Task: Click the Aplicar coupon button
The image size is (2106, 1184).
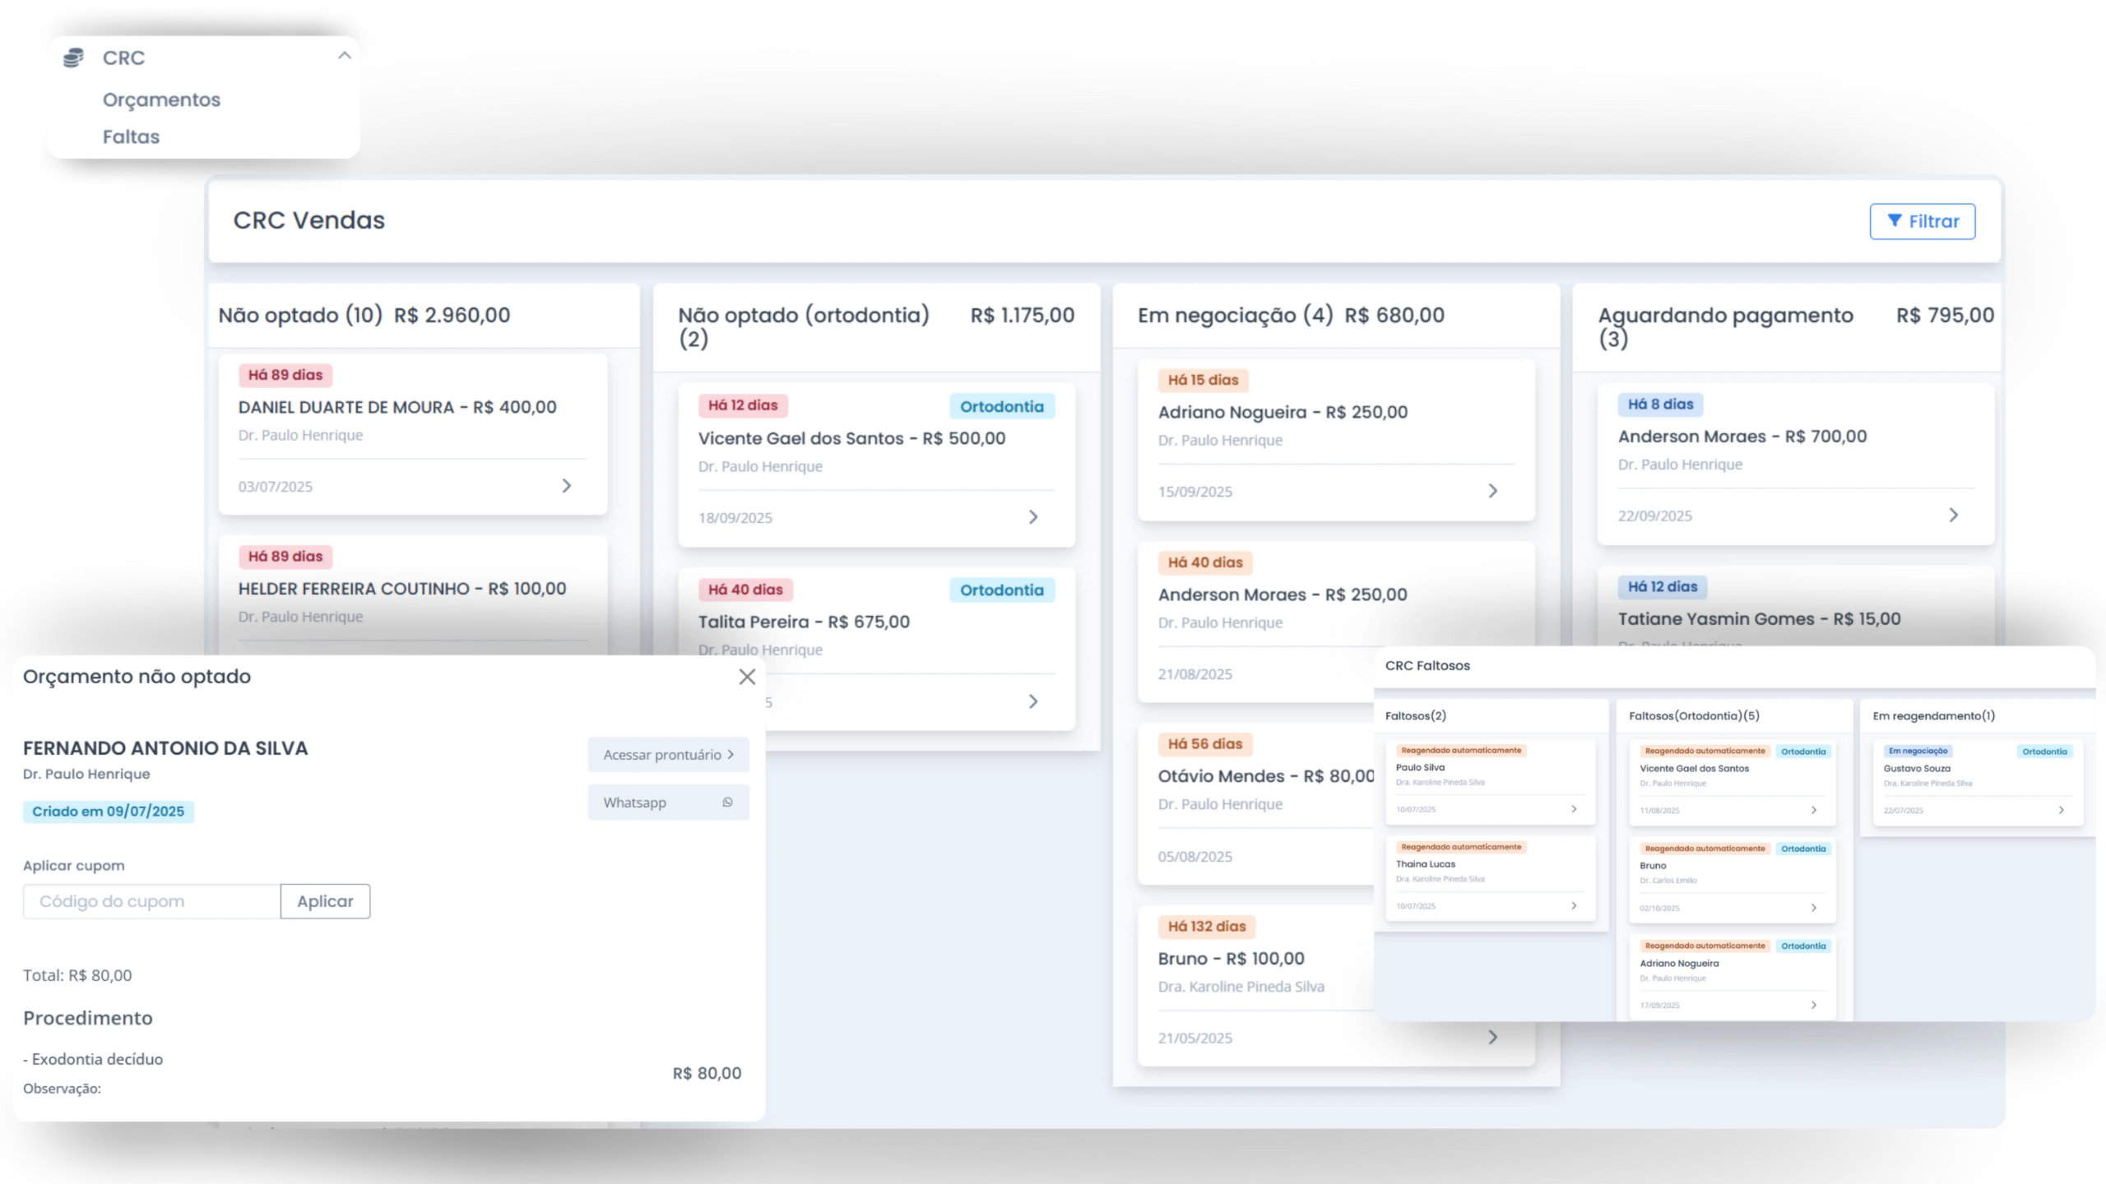Action: (x=325, y=901)
